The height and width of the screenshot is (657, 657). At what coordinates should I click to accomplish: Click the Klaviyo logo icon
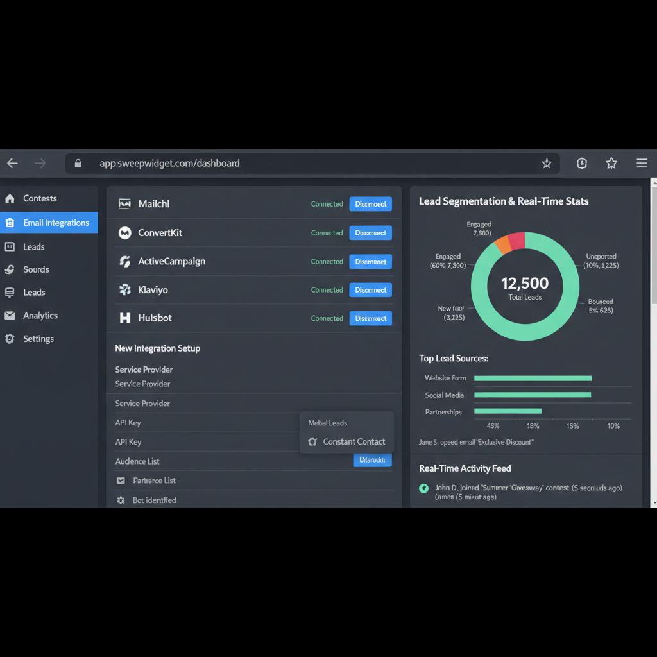125,290
